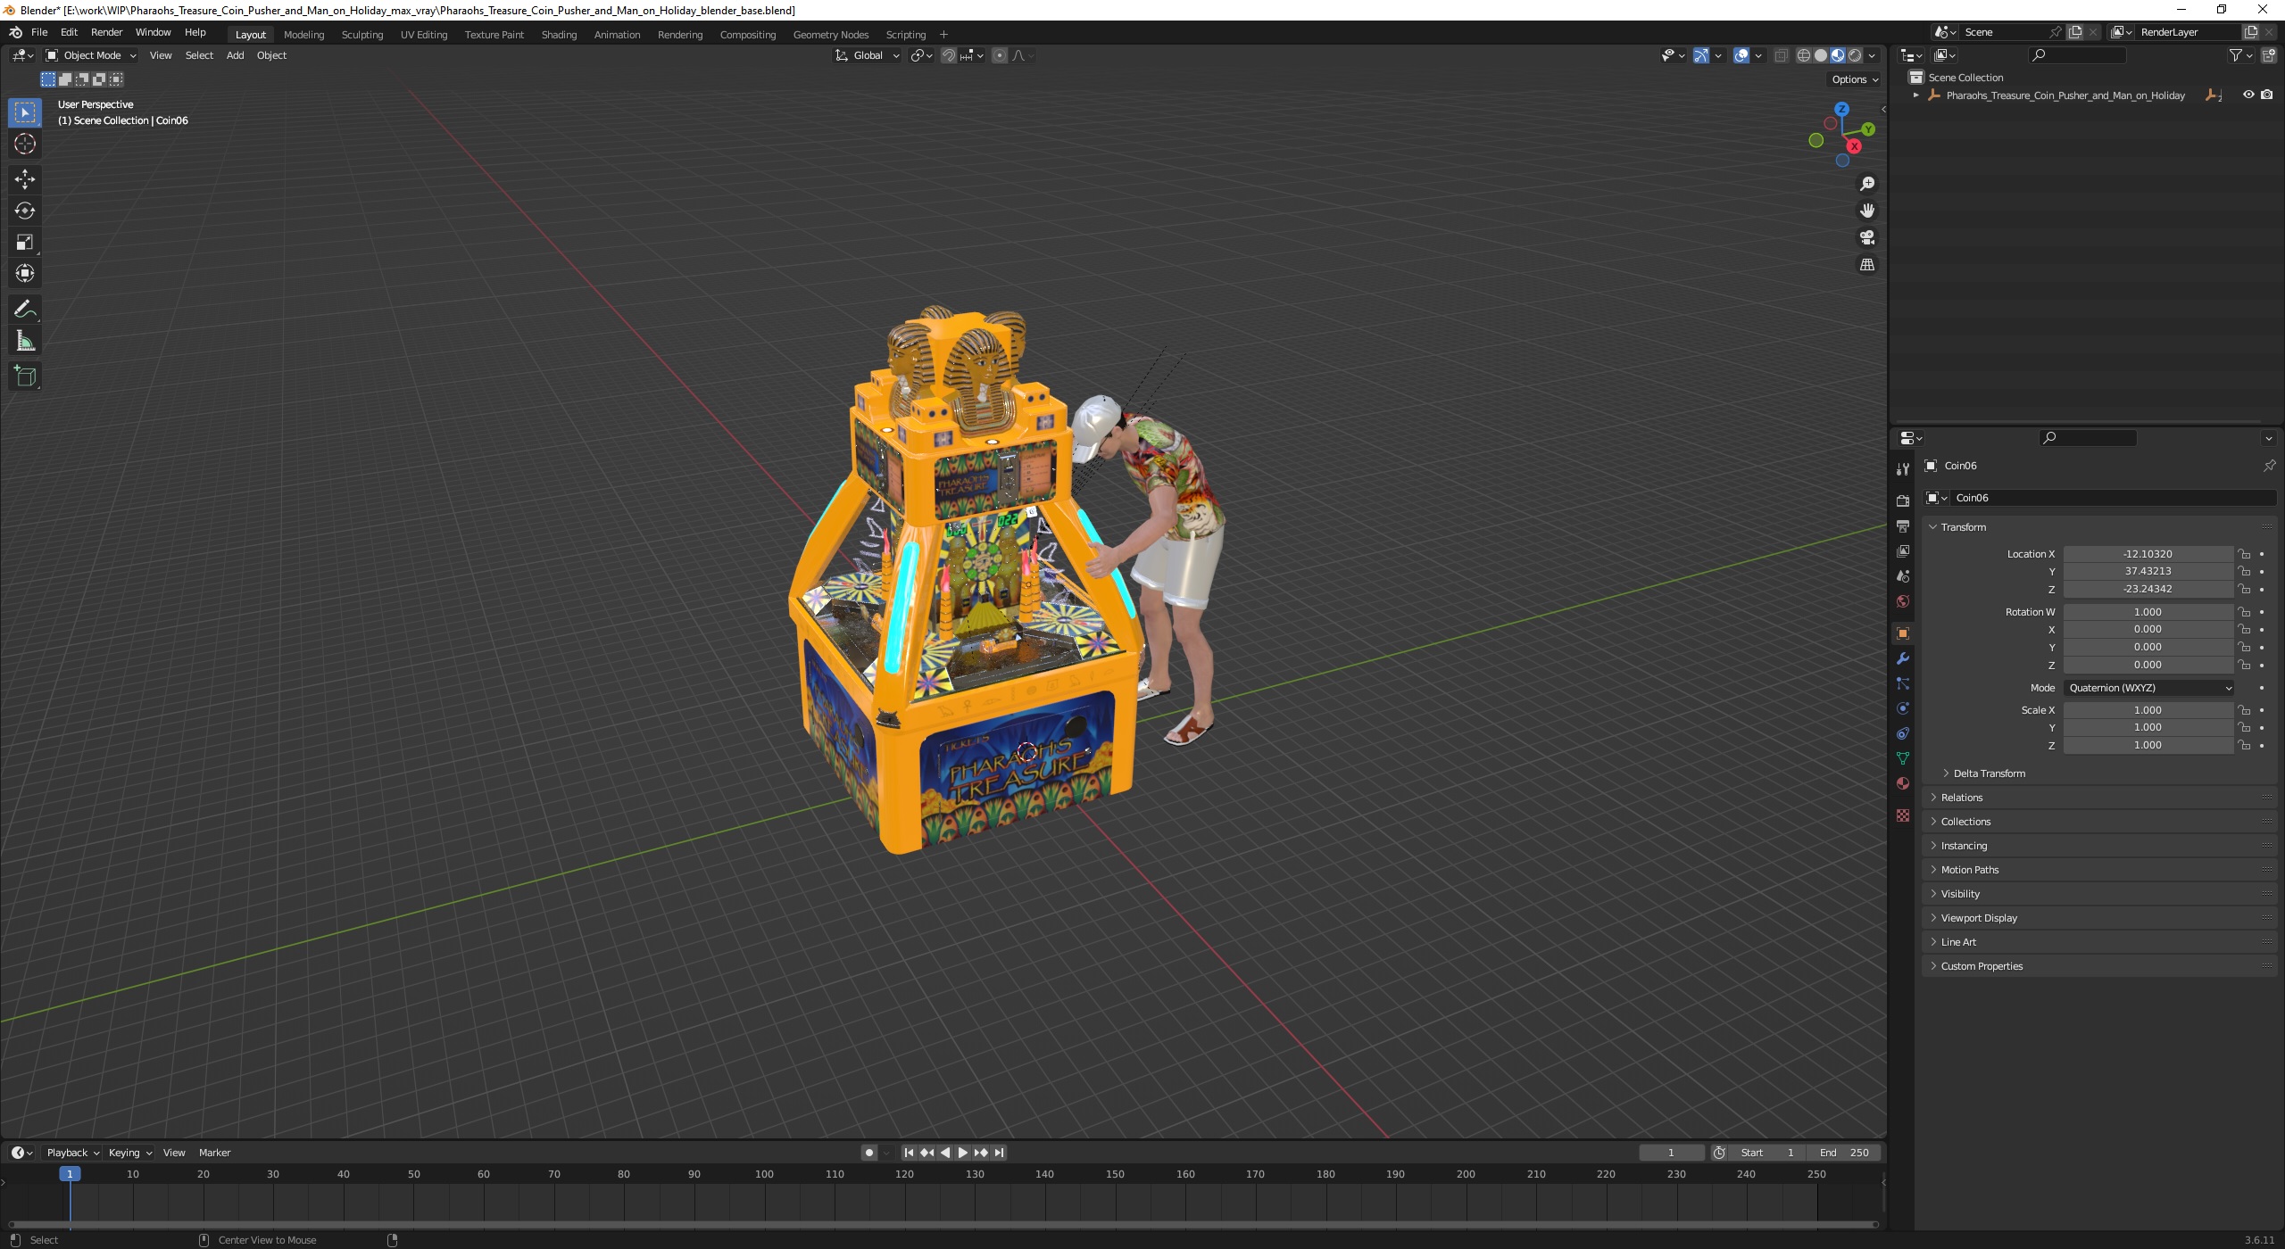The width and height of the screenshot is (2285, 1249).
Task: Open the Material properties tab
Action: click(x=1902, y=783)
